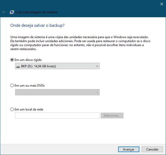Cancel the wizard with the "Cancelar" button
The width and height of the screenshot is (166, 155).
(152, 149)
